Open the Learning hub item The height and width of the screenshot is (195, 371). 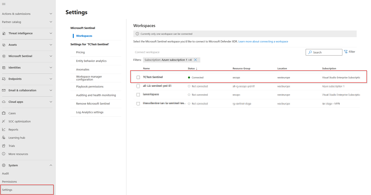(x=17, y=138)
